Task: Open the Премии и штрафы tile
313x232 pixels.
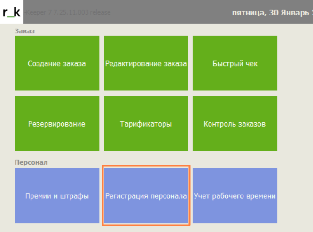Action: (57, 196)
